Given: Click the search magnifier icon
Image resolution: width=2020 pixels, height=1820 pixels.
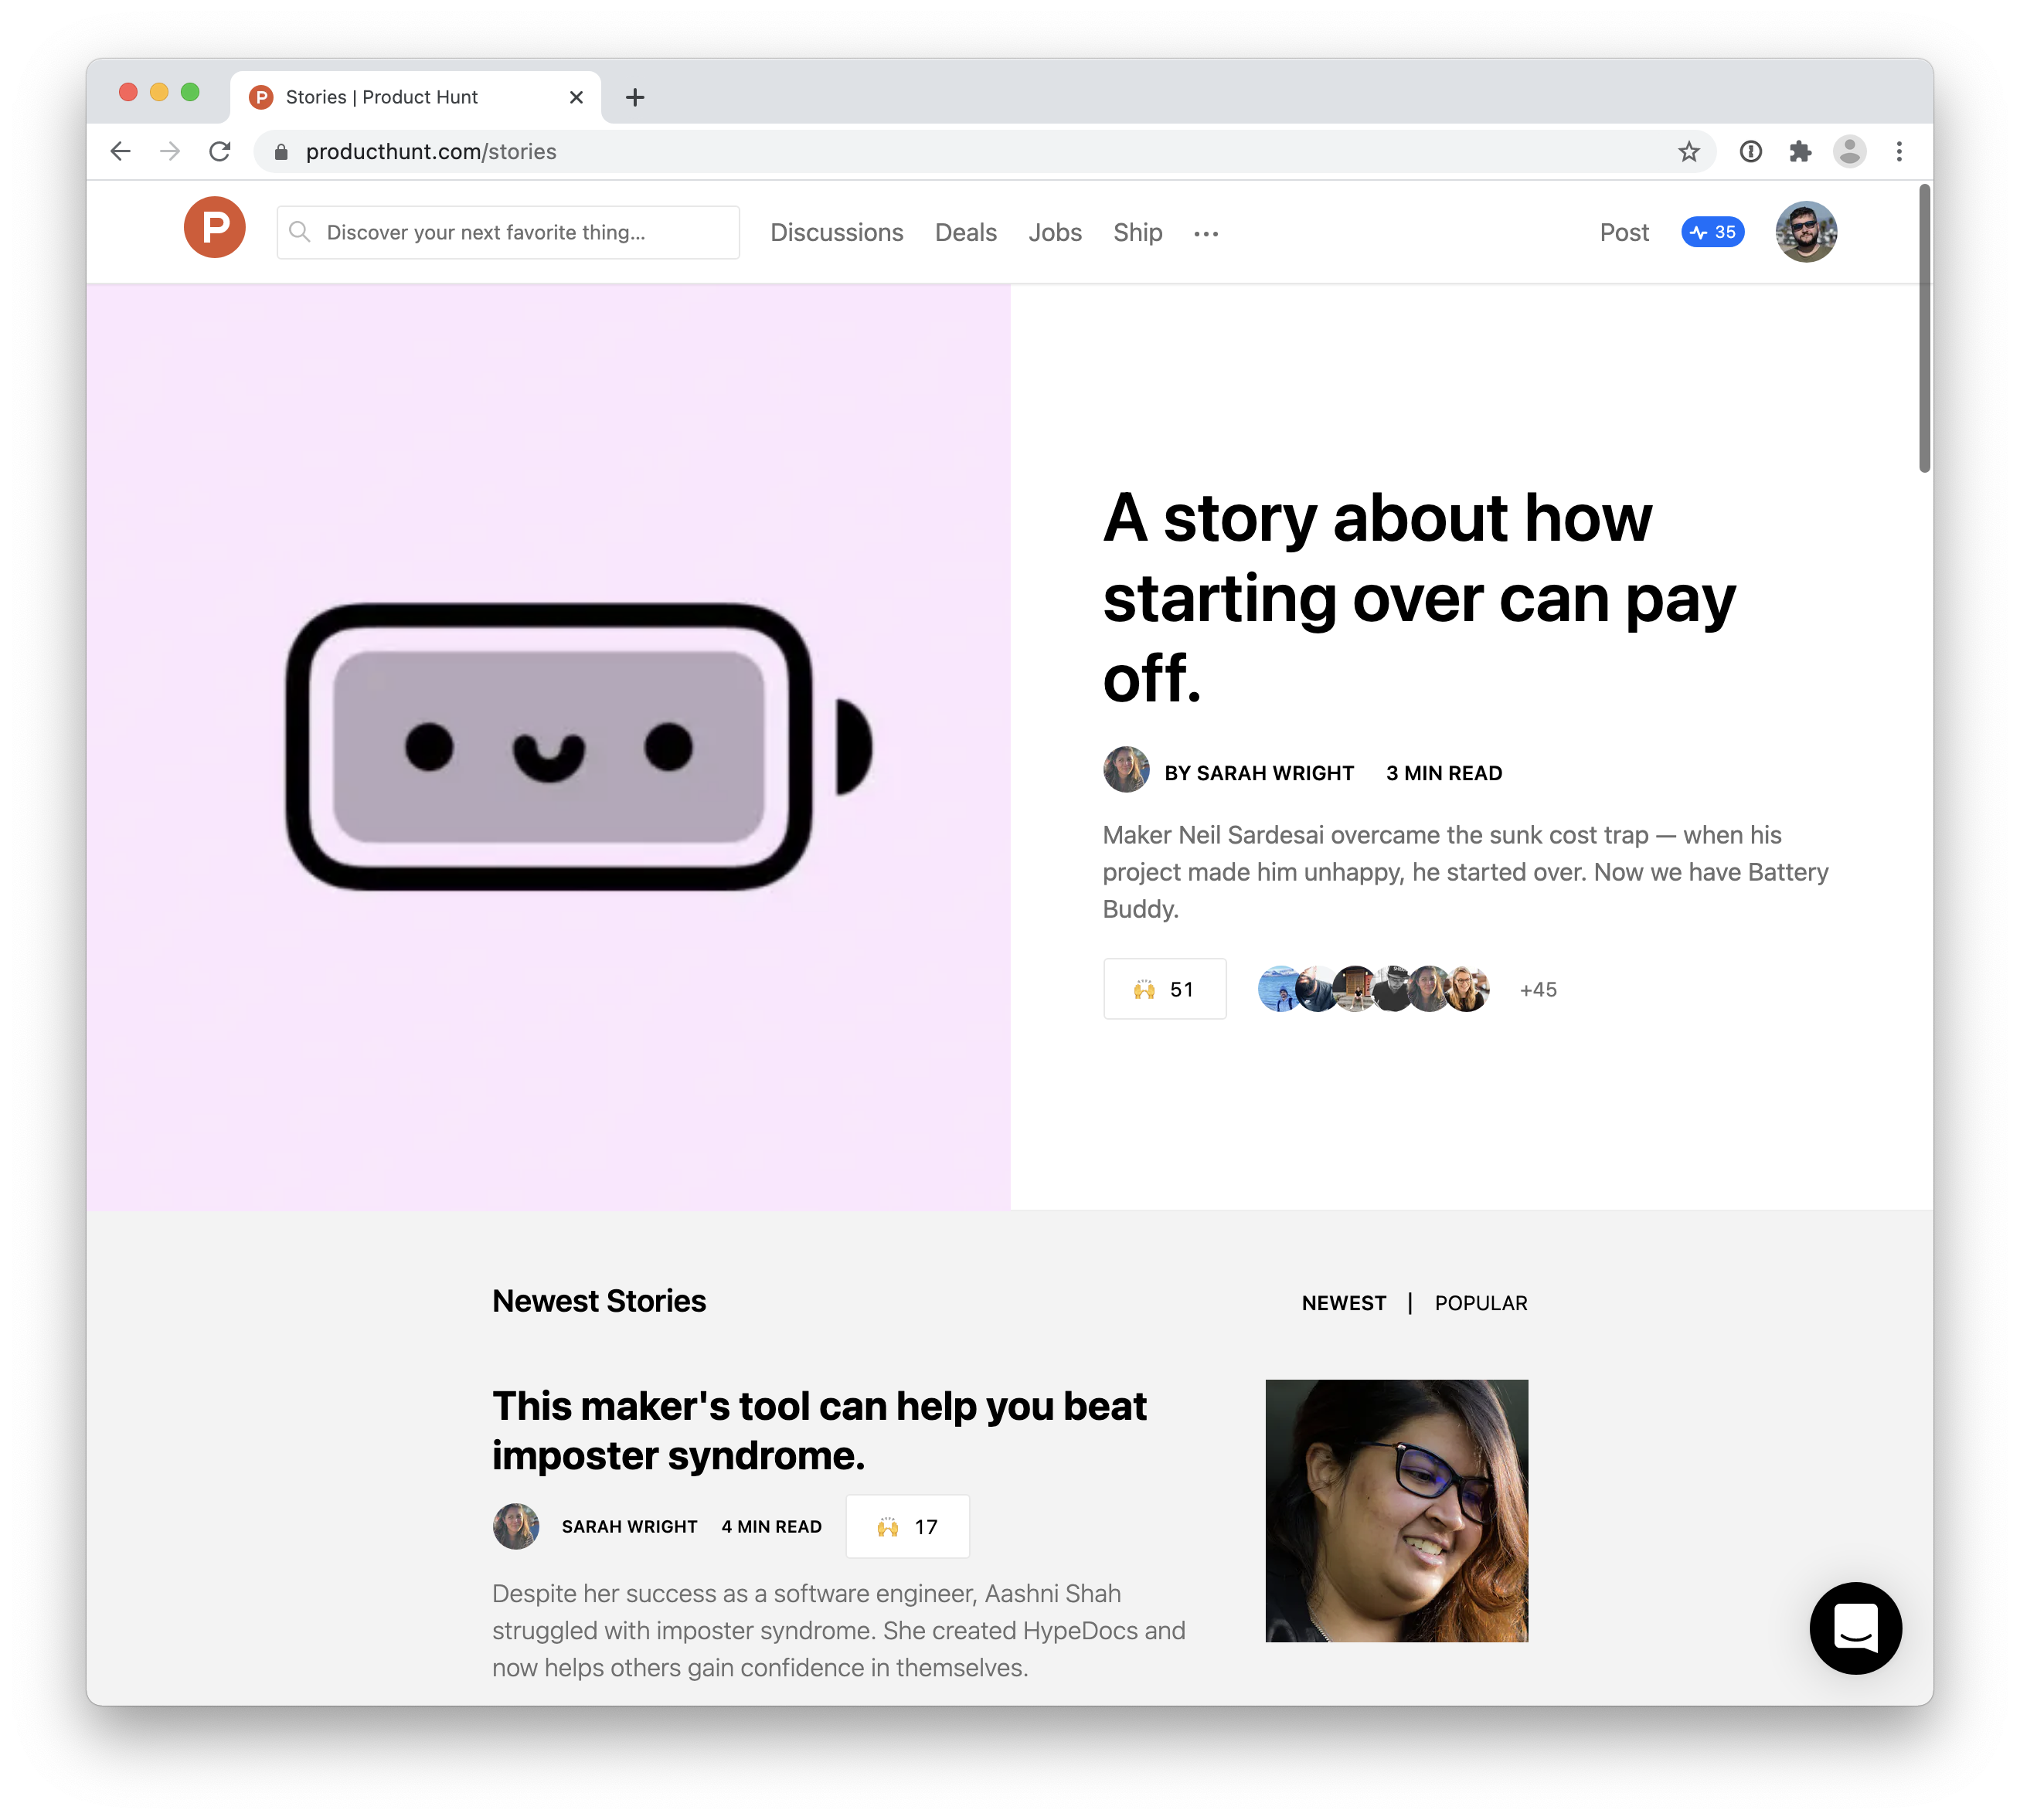Looking at the screenshot, I should tap(298, 231).
